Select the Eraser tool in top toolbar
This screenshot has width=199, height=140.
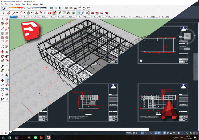pos(9,13)
